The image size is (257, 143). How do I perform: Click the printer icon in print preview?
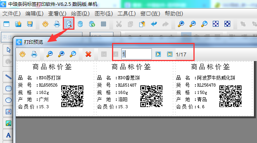tap(34, 54)
